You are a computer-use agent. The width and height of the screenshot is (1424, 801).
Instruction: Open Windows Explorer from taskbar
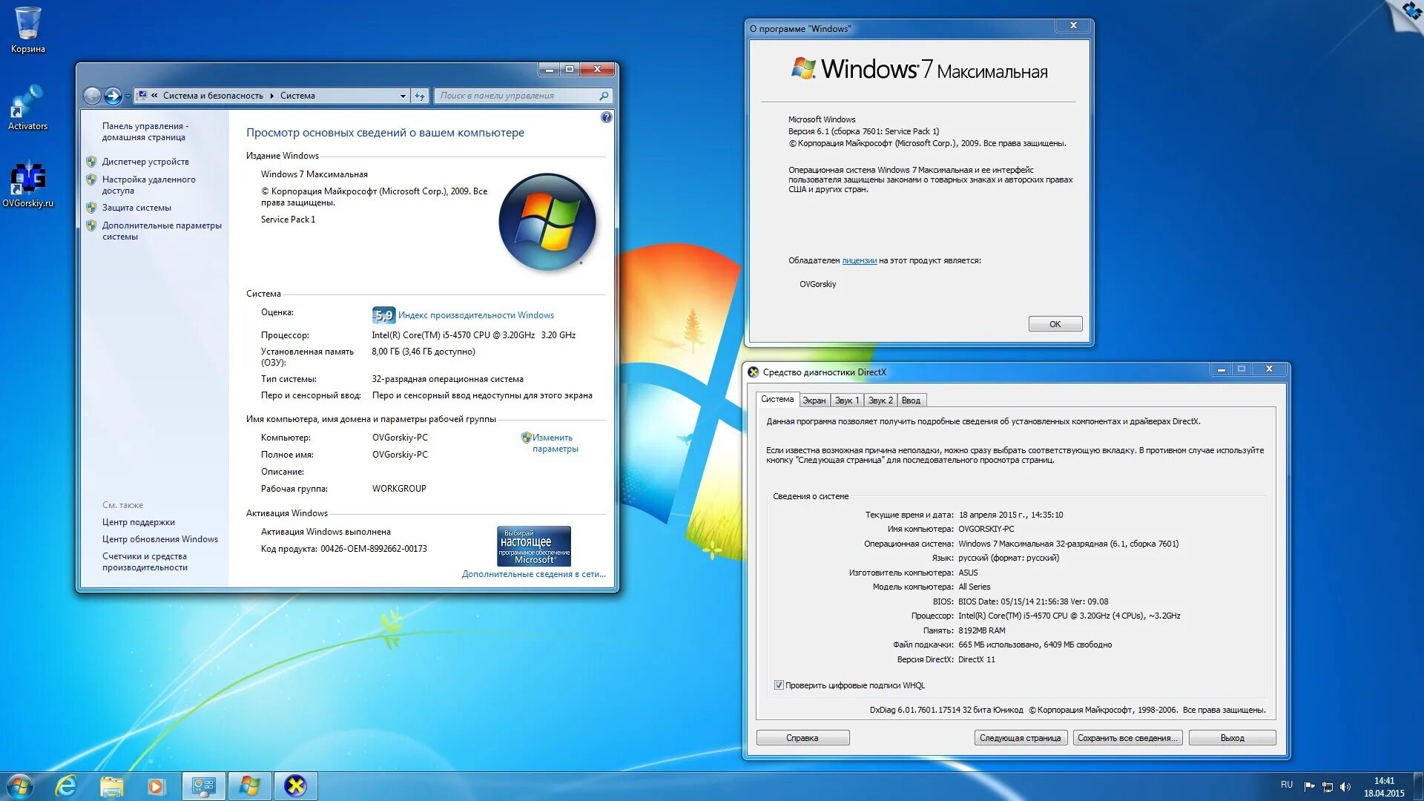(x=111, y=786)
